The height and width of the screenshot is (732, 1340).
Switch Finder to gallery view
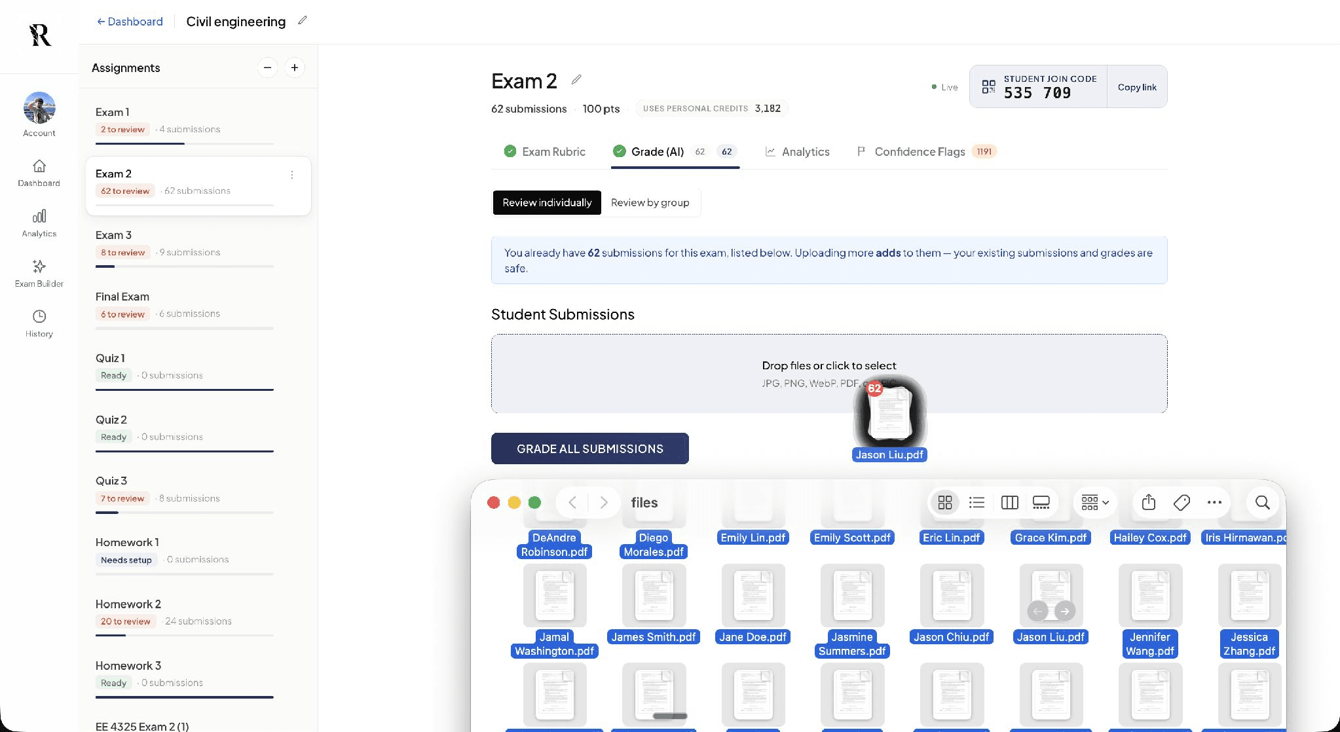pyautogui.click(x=1041, y=502)
